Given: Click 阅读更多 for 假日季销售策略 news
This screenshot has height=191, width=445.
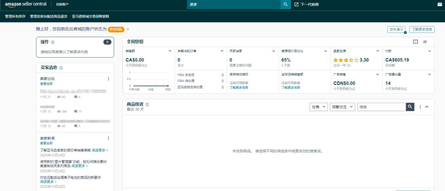Looking at the screenshot, I should click(x=100, y=150).
